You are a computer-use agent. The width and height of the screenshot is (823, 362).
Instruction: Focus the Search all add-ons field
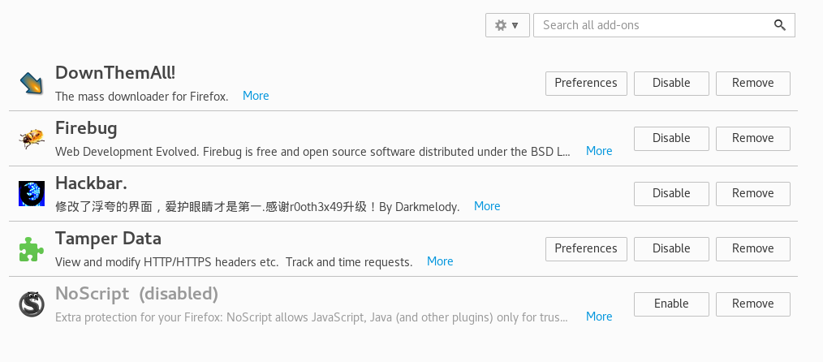[x=664, y=25]
